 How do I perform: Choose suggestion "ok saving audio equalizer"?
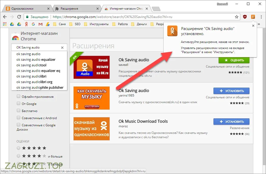pyautogui.click(x=39, y=59)
